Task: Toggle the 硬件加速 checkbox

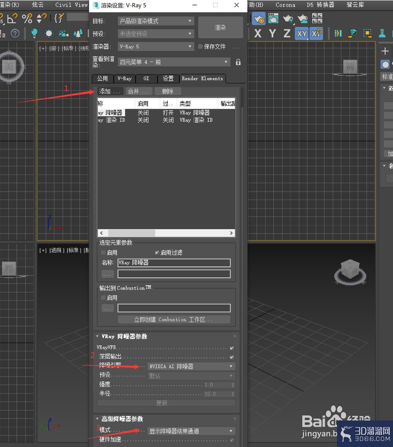Action: coord(232,440)
